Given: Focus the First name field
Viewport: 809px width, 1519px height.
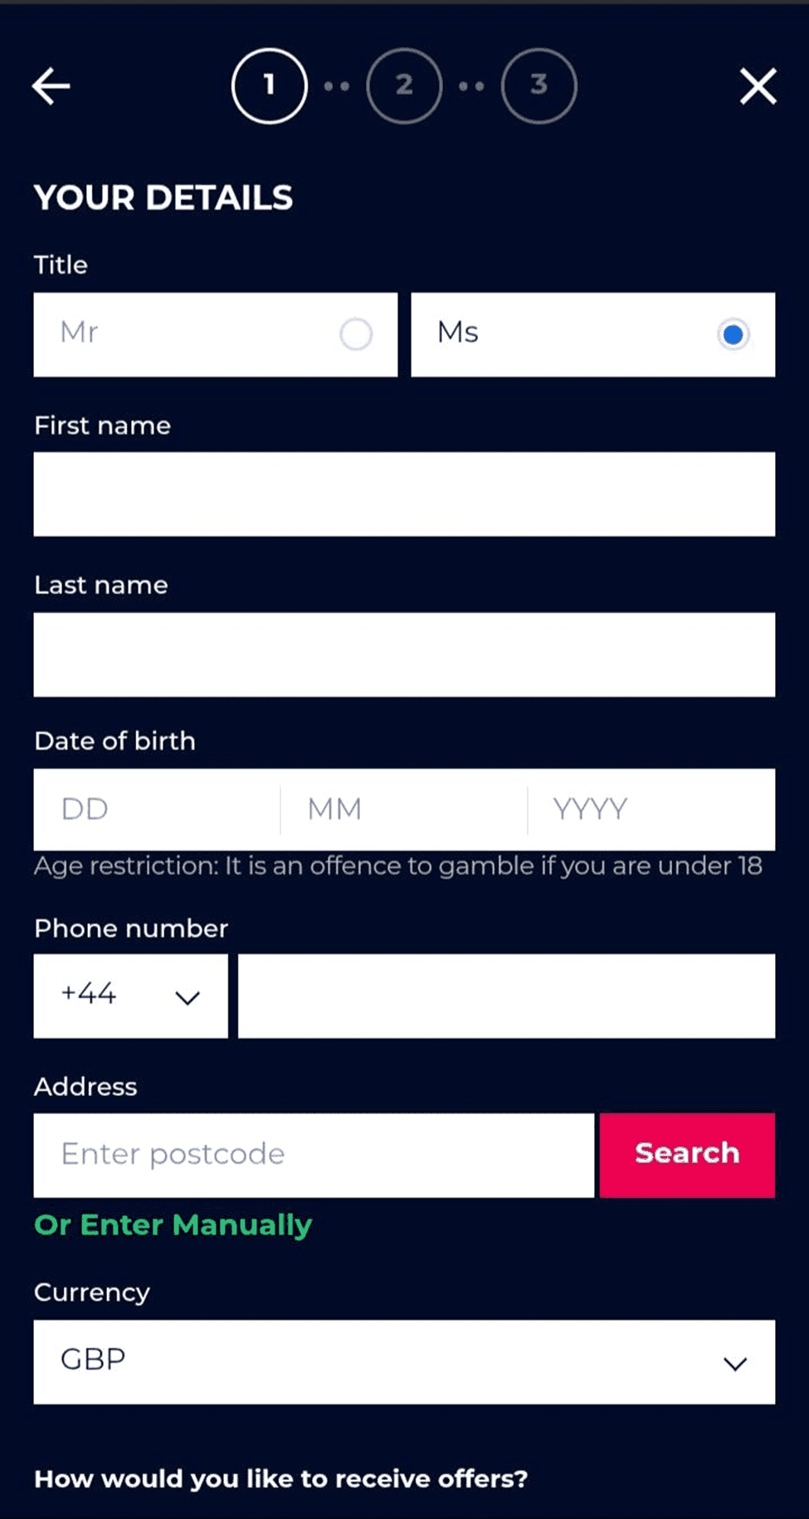Looking at the screenshot, I should pos(404,494).
